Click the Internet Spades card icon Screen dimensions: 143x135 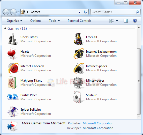tap(79, 68)
